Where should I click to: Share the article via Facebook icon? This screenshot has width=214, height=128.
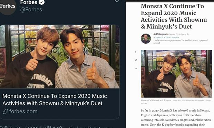(x=136, y=52)
